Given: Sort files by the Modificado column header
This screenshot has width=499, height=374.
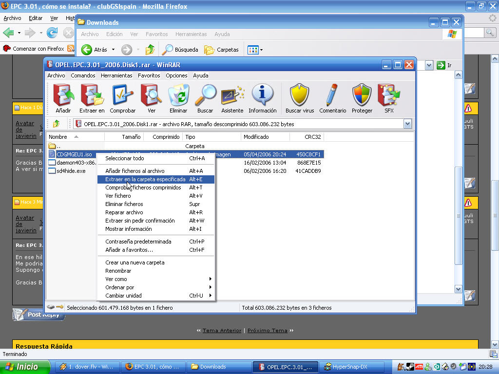Looking at the screenshot, I should coord(256,137).
